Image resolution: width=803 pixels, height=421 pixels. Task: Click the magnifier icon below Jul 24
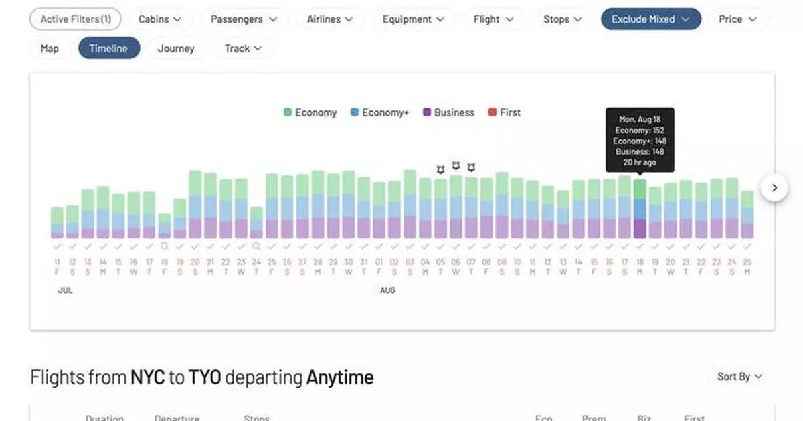click(x=256, y=246)
